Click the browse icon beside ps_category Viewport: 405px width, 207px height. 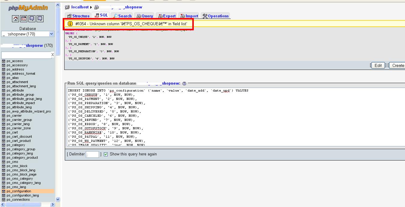4,145
